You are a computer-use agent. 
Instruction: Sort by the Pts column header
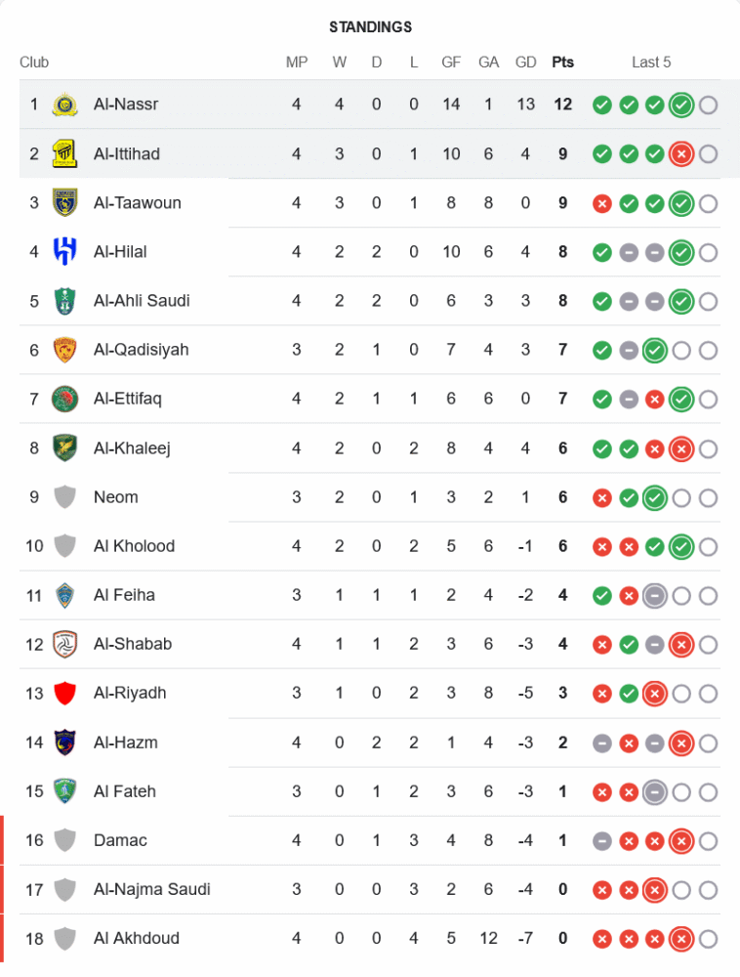(x=562, y=63)
